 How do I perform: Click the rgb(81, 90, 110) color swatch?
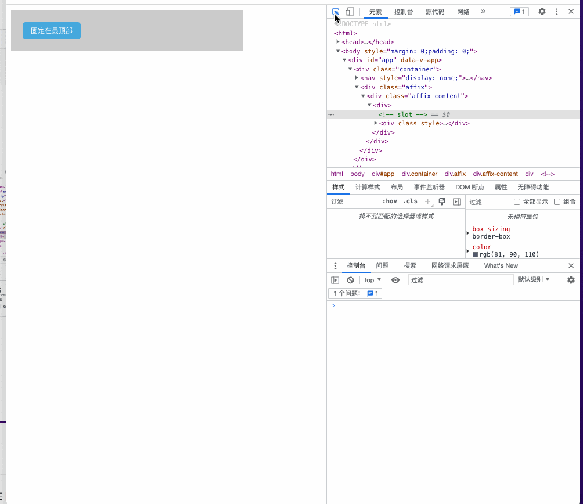(475, 254)
